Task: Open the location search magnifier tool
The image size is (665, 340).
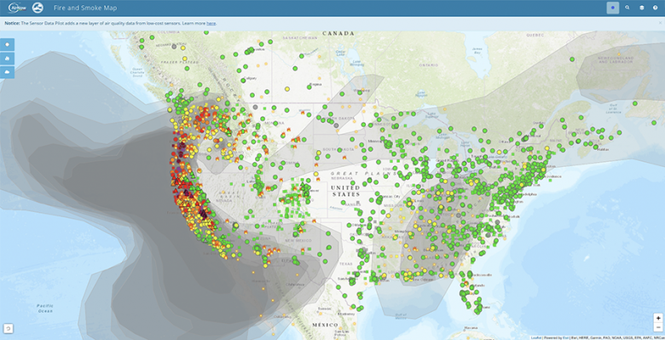Action: click(627, 8)
